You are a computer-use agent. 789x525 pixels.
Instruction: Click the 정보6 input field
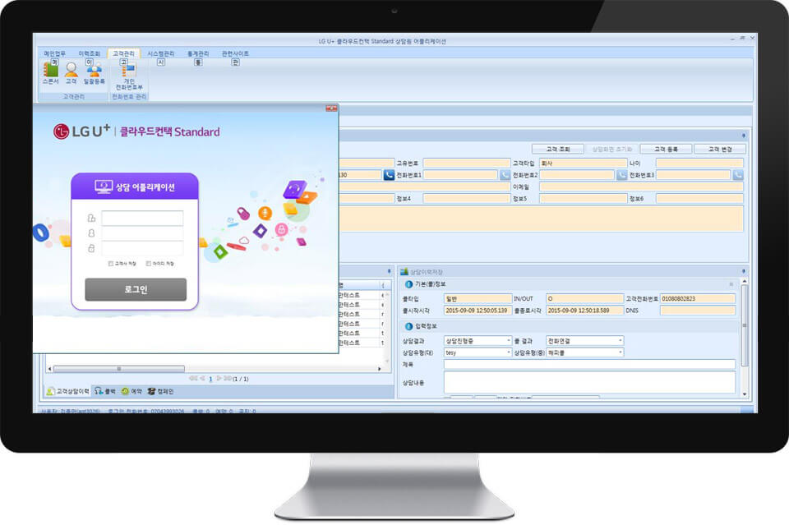coord(699,199)
